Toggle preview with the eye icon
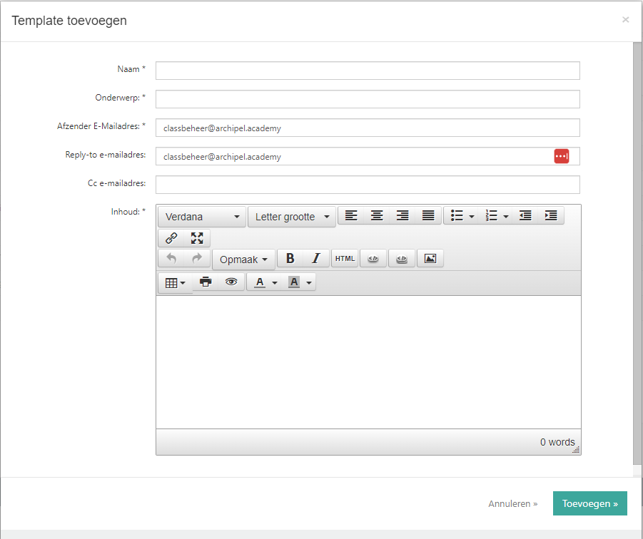643x539 pixels. pos(231,282)
